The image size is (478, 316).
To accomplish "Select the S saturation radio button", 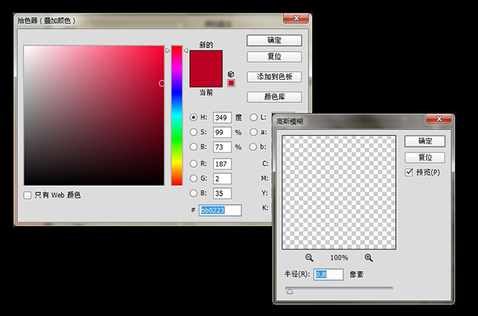I will coord(194,132).
